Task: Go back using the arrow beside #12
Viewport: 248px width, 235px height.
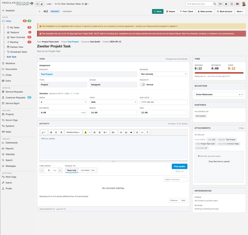Action: coord(40,12)
